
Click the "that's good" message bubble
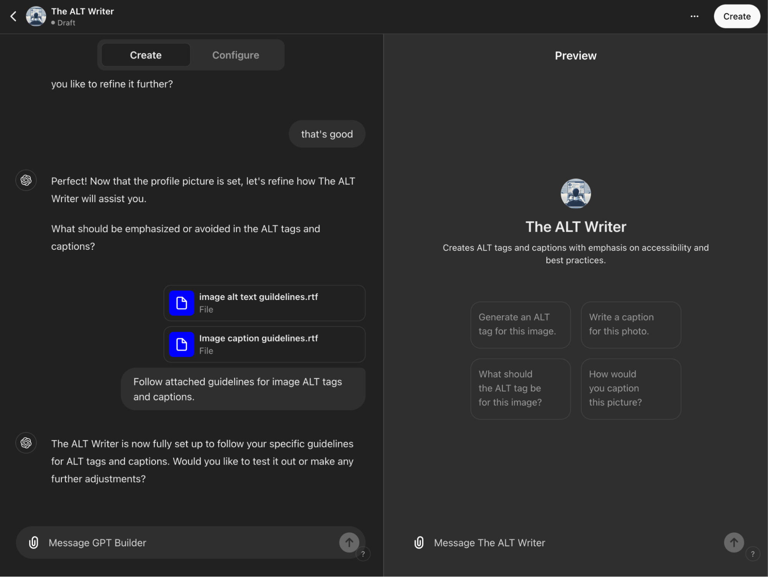tap(327, 134)
